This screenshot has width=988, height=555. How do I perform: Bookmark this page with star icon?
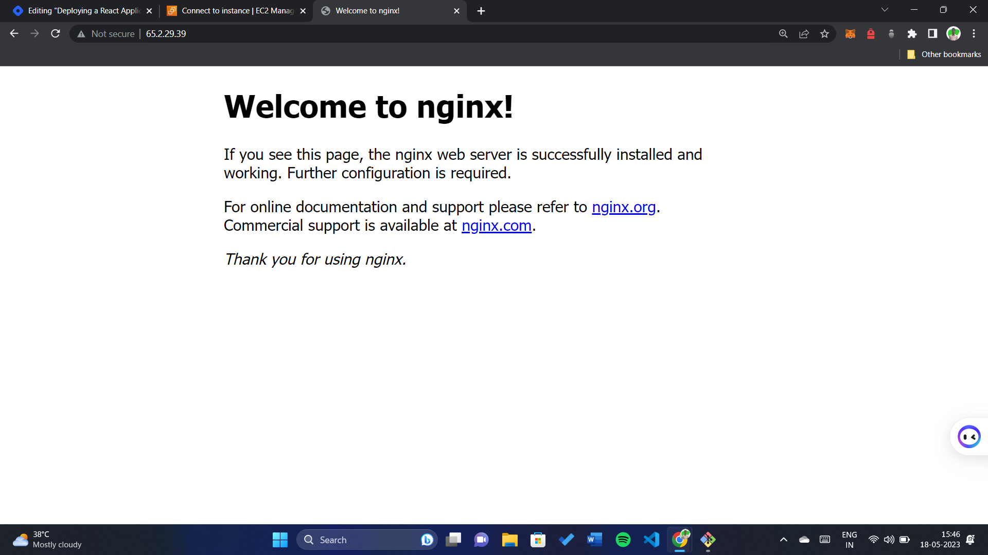[x=824, y=34]
